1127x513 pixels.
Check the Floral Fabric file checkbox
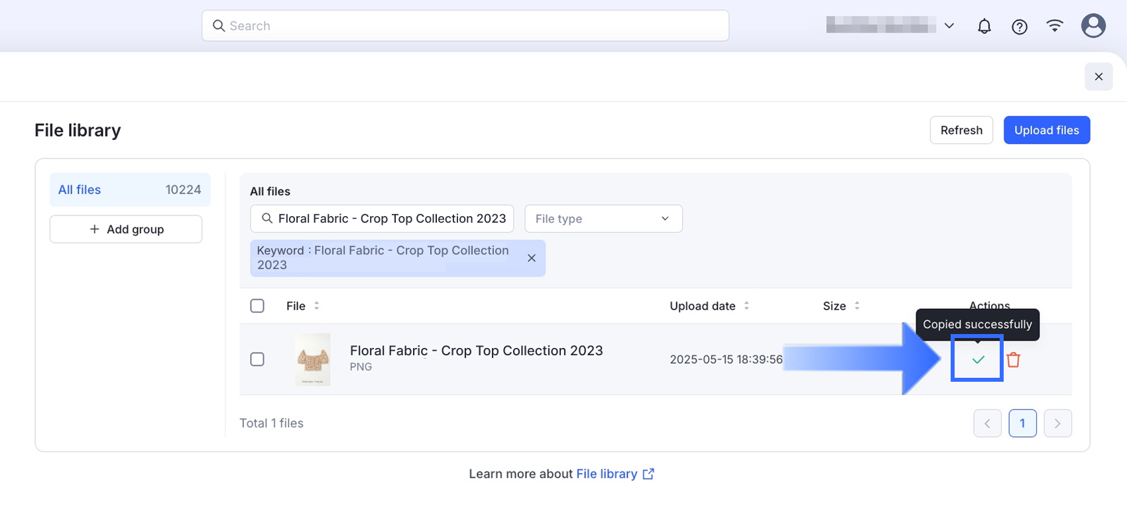click(x=257, y=359)
